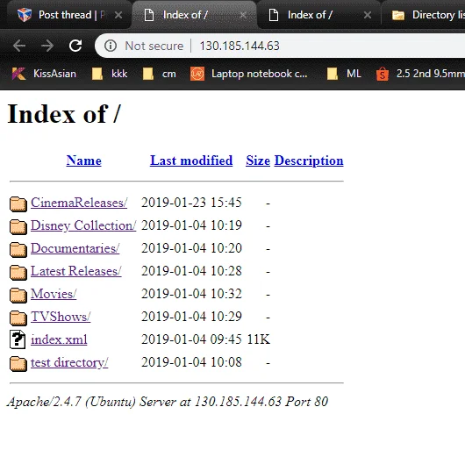Close the third Index of / tab
Viewport: 465px width, 457px height.
pyautogui.click(x=368, y=15)
